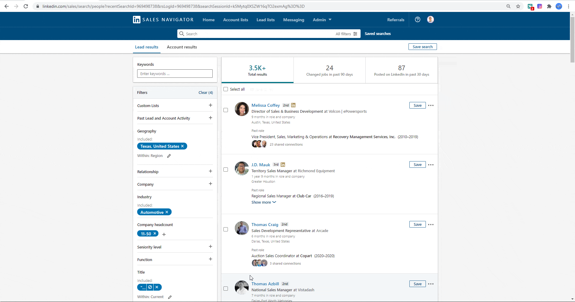Image resolution: width=575 pixels, height=302 pixels.
Task: Click LinkedIn premium badge beside J.D. Mauk
Action: pos(283,165)
